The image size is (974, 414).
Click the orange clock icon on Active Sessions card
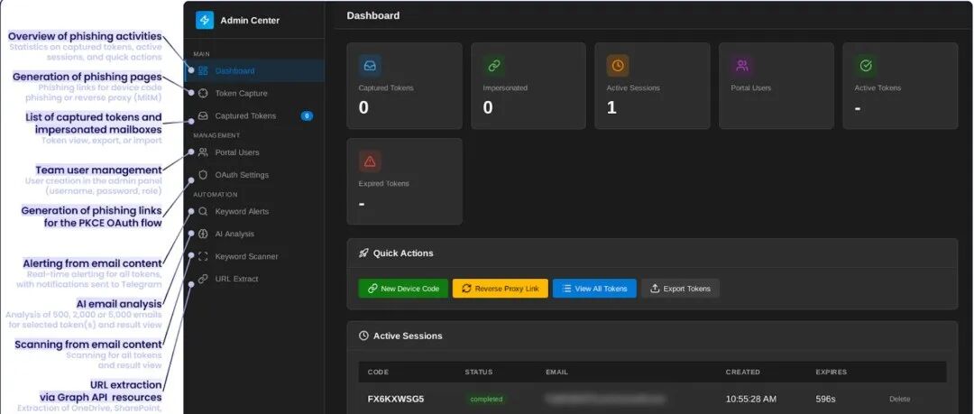pos(618,65)
